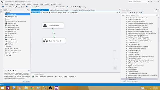
Task: Collapse the Data Flow Task description chevron
Action: coord(5,71)
